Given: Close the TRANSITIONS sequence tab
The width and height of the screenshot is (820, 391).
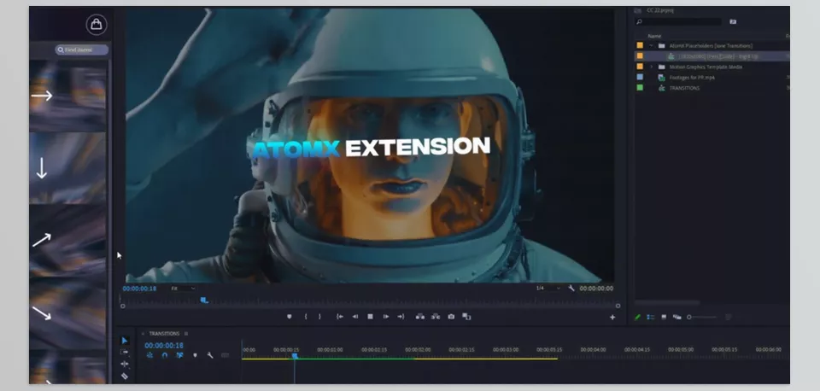Looking at the screenshot, I should coord(143,334).
